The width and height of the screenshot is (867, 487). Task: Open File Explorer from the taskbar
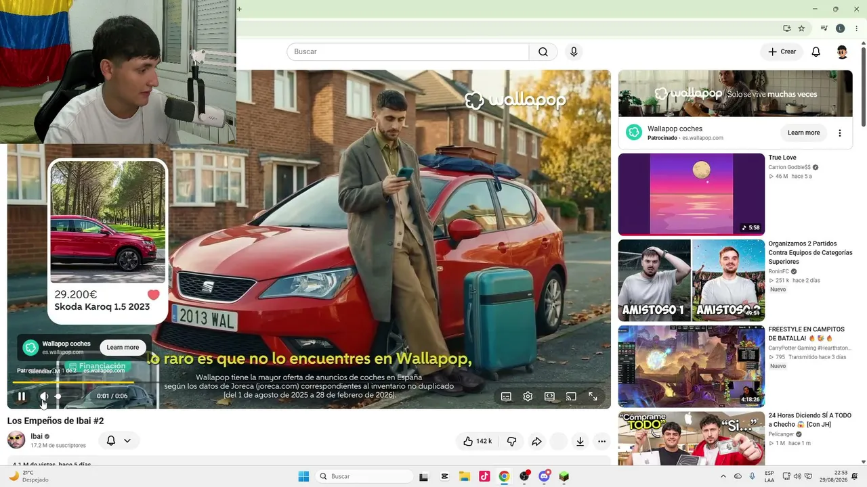pyautogui.click(x=464, y=476)
